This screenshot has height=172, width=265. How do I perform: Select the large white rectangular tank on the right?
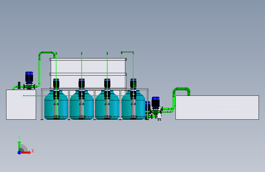tap(217, 107)
